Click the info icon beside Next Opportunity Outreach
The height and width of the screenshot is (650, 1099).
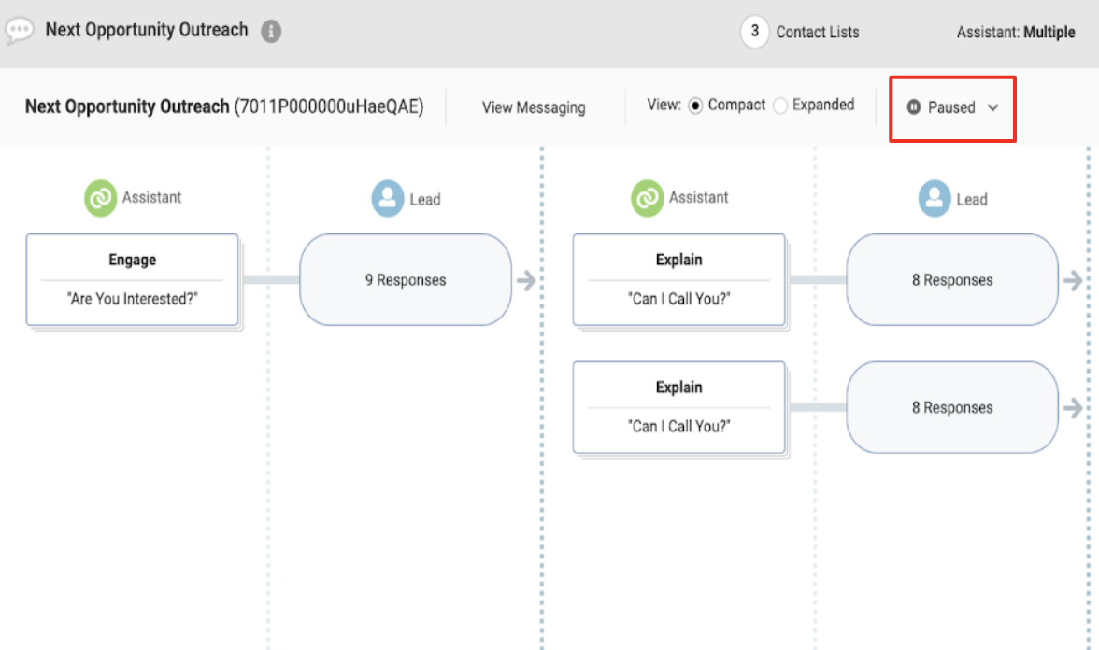tap(271, 31)
